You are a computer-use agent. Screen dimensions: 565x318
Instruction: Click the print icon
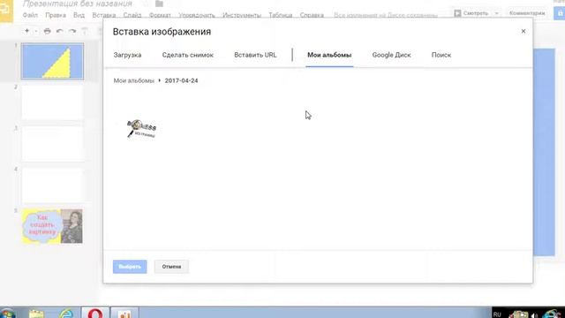click(47, 31)
